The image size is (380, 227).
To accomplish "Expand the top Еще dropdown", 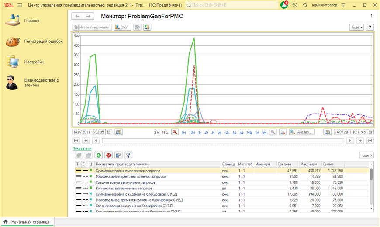I will click(x=357, y=27).
